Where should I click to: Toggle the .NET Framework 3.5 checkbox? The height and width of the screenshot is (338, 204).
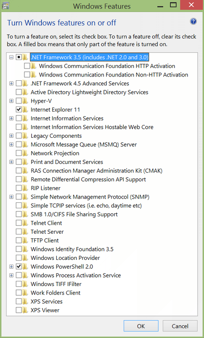coord(19,57)
